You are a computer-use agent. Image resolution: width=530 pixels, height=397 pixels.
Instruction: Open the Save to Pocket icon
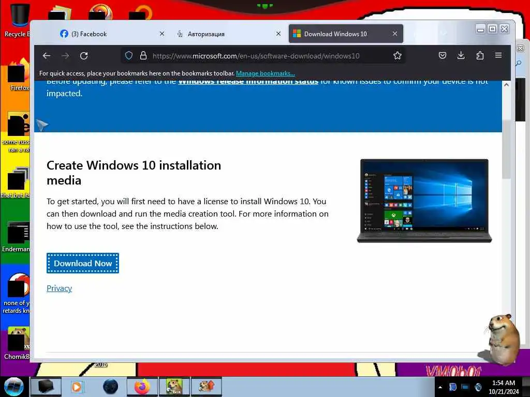pyautogui.click(x=442, y=55)
